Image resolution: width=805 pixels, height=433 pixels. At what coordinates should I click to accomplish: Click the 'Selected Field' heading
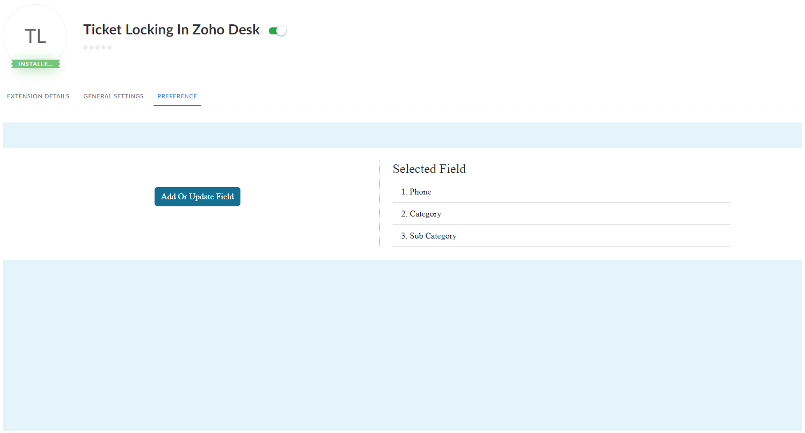[x=429, y=169]
